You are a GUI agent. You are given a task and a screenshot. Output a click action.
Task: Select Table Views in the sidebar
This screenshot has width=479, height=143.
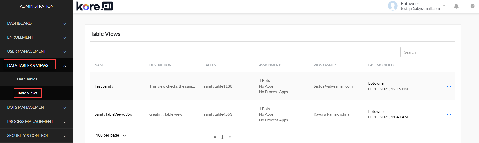[x=27, y=93]
